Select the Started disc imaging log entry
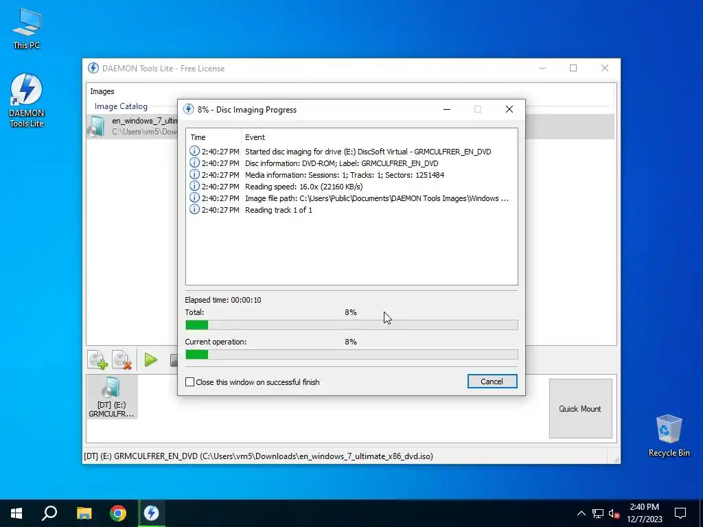 351,152
